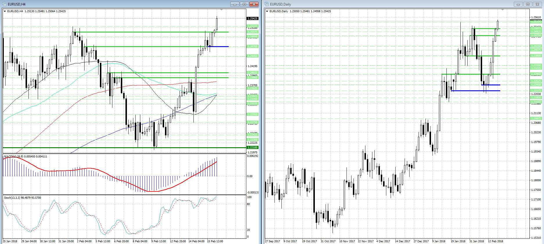Viewport: 544px width, 244px height.
Task: Activate the EURUSD,H4 title bar
Action: tap(116, 4)
